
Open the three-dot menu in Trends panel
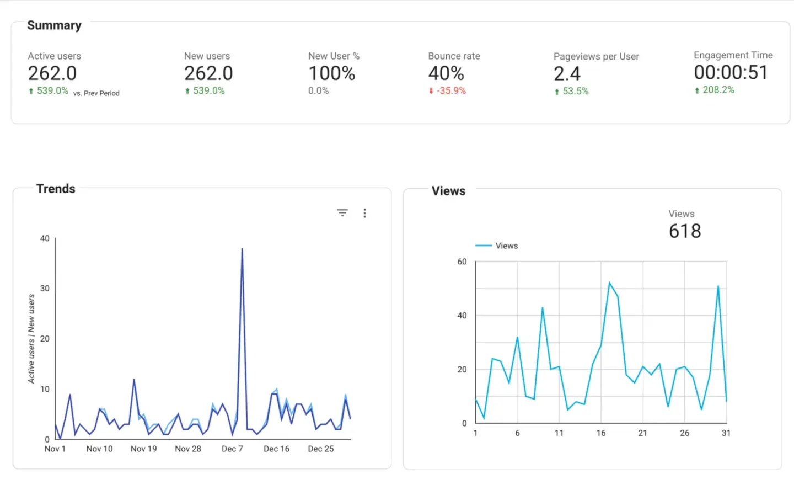click(x=364, y=213)
